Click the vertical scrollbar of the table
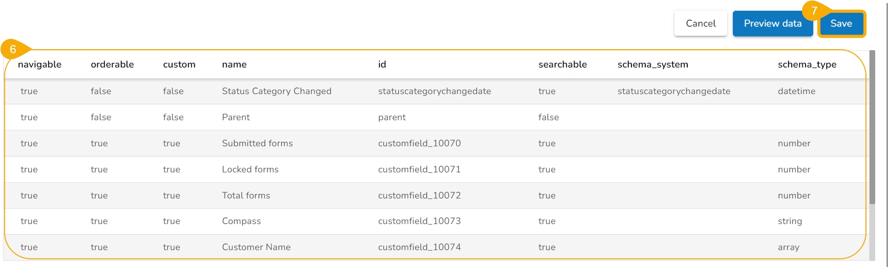The image size is (888, 267). (872, 128)
